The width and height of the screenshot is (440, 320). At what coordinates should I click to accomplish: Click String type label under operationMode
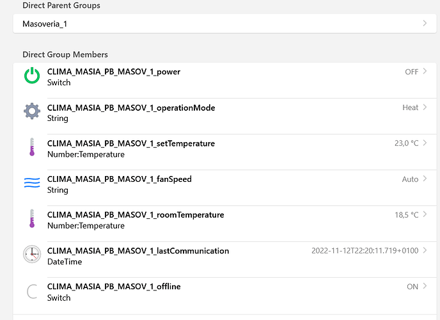pyautogui.click(x=58, y=118)
